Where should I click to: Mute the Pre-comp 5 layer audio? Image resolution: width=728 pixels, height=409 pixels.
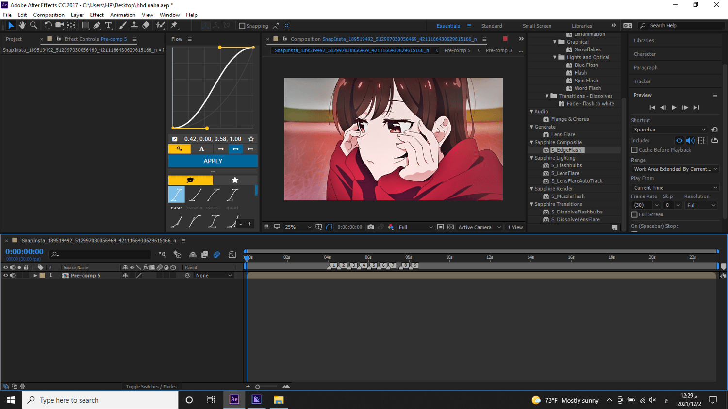[13, 276]
